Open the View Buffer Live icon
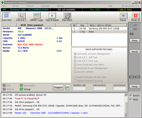The image size is (142, 118). point(123,6)
